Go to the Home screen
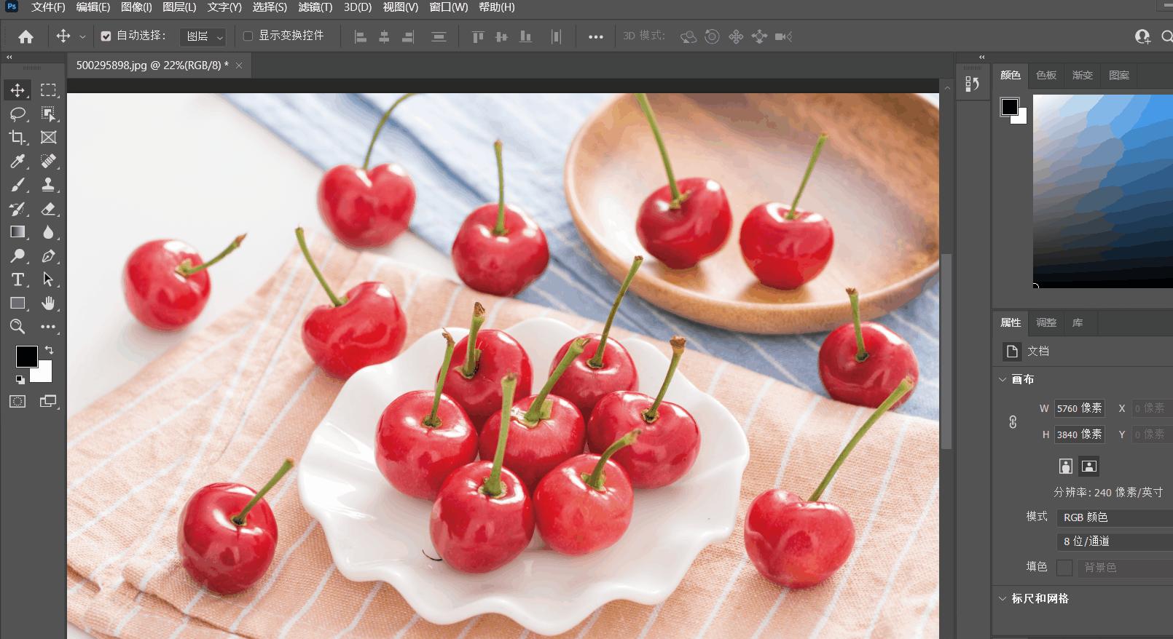 (25, 36)
